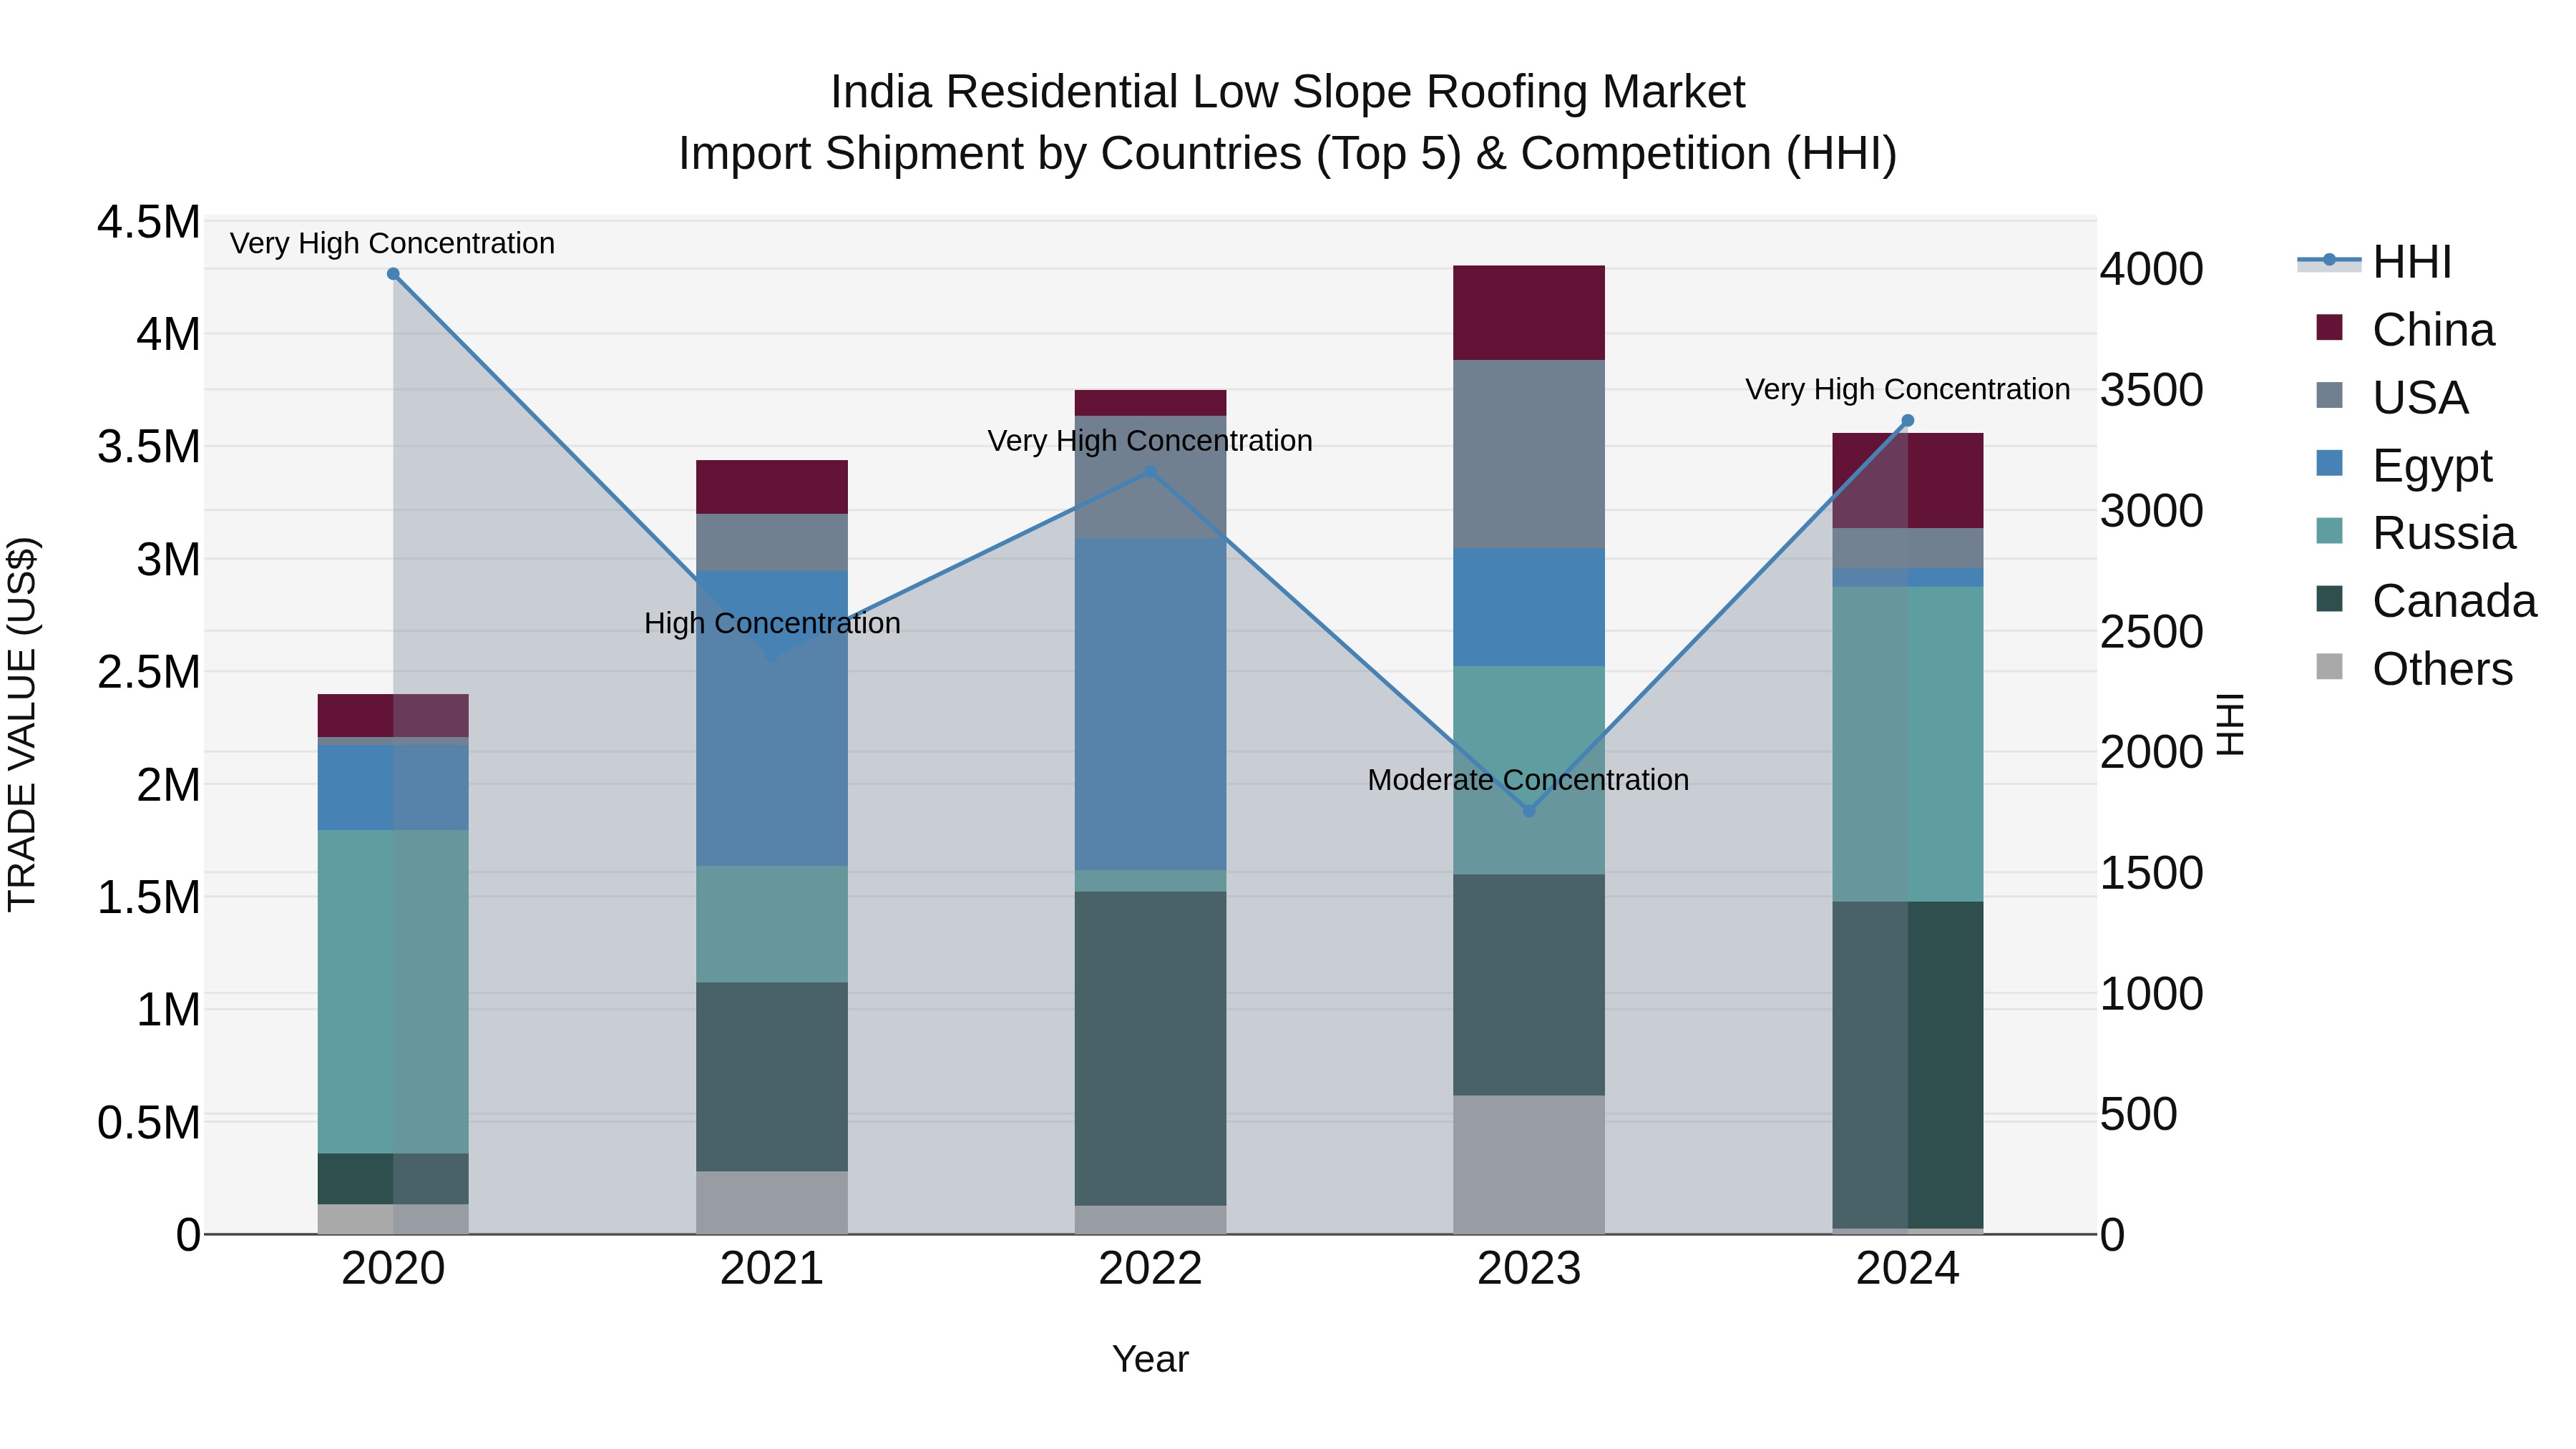Select the Russia segment of the 2020 bar
Screen dimensions: 2576x1449
393,992
